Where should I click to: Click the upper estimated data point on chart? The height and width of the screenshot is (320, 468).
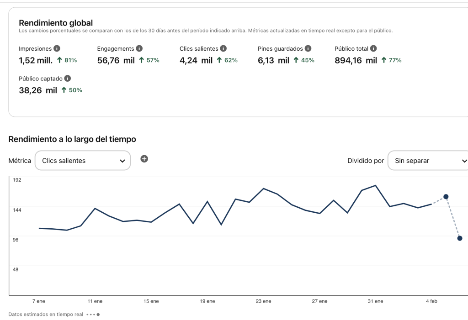446,197
